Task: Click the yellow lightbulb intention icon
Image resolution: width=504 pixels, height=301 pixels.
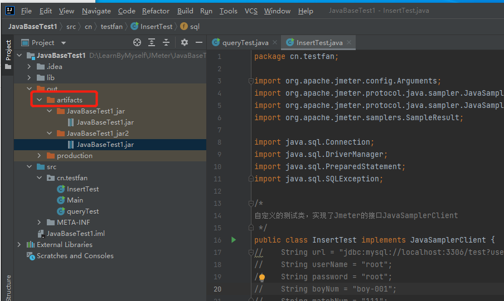Action: pos(261,277)
